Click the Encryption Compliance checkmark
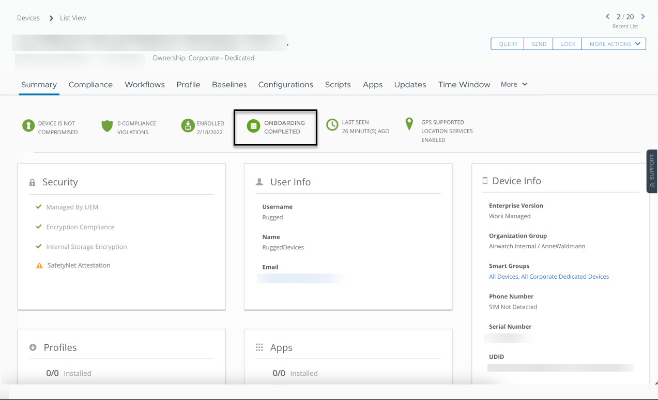 (x=39, y=227)
